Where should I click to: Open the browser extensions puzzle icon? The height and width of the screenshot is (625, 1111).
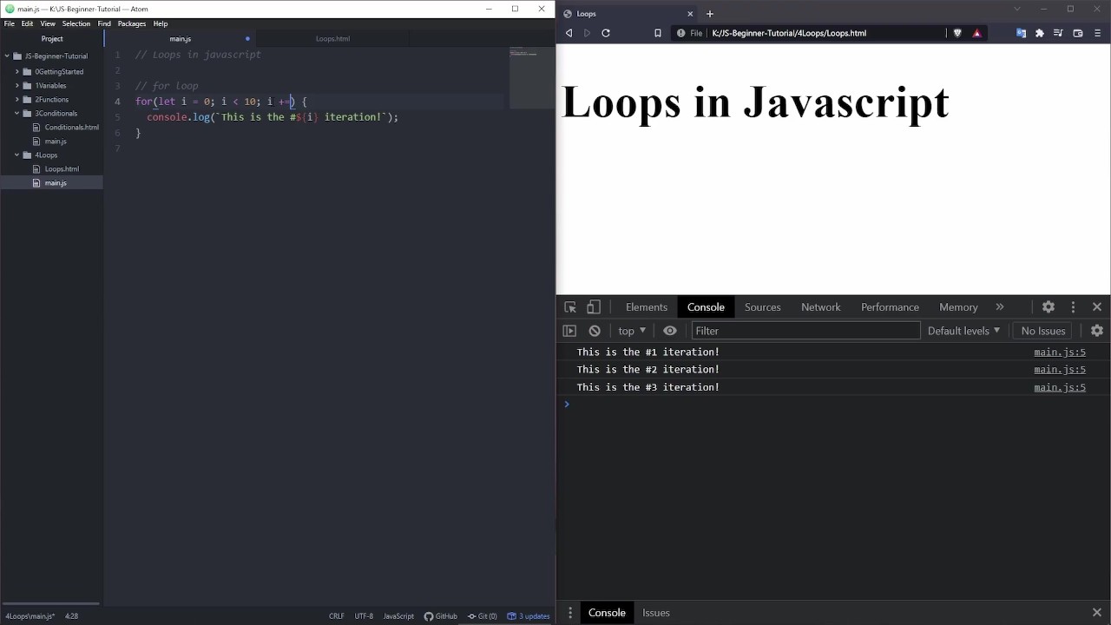pos(1040,33)
